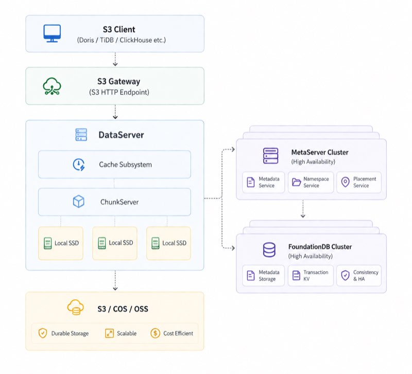Click the DataServer server stack icon
Viewport: 412px width, 374px height.
[x=81, y=134]
